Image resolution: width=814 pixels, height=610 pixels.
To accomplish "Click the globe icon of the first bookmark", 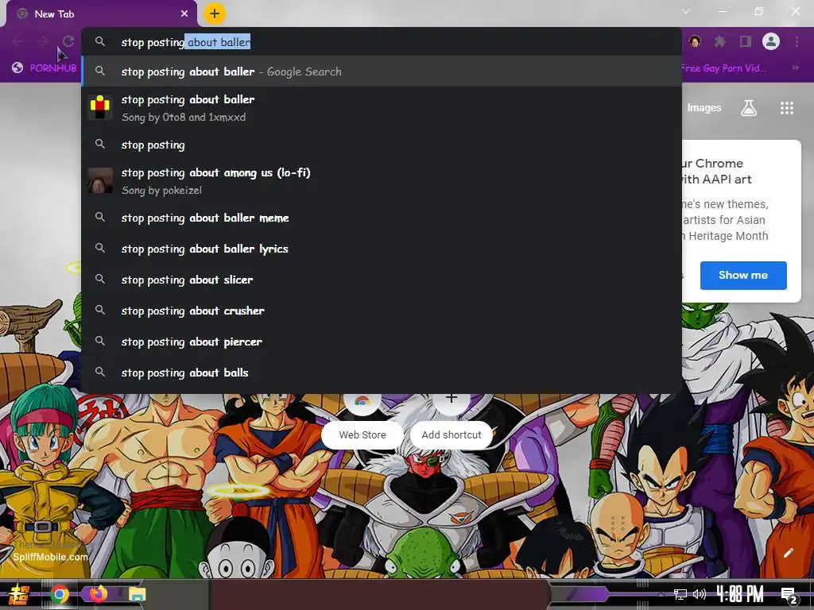I will [x=17, y=68].
